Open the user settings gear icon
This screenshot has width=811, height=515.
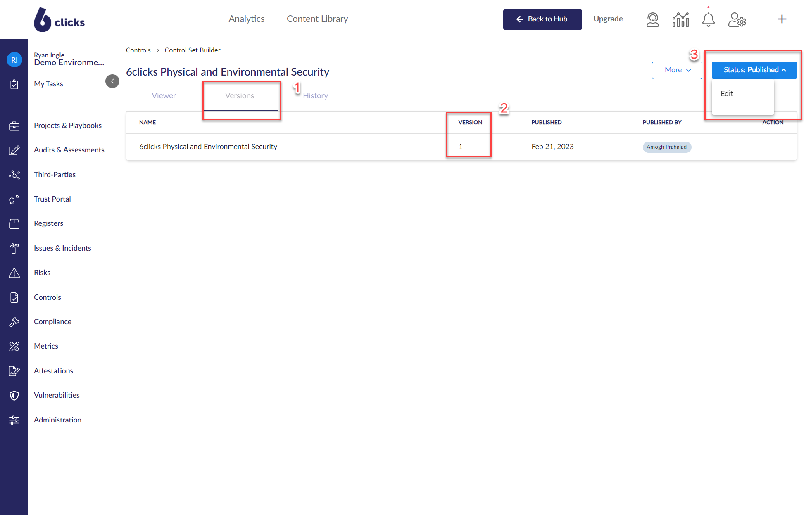click(737, 19)
